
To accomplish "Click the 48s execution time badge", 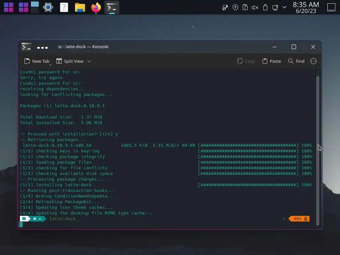I will (299, 218).
